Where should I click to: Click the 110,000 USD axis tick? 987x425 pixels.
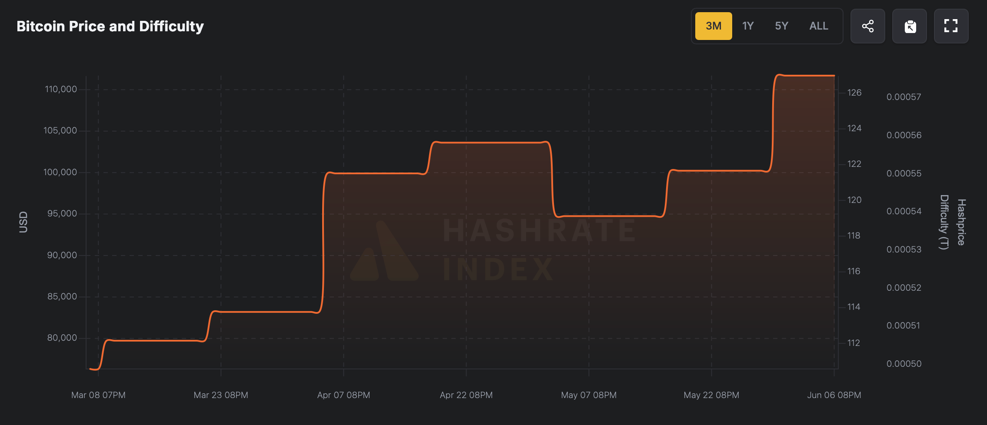coord(61,89)
